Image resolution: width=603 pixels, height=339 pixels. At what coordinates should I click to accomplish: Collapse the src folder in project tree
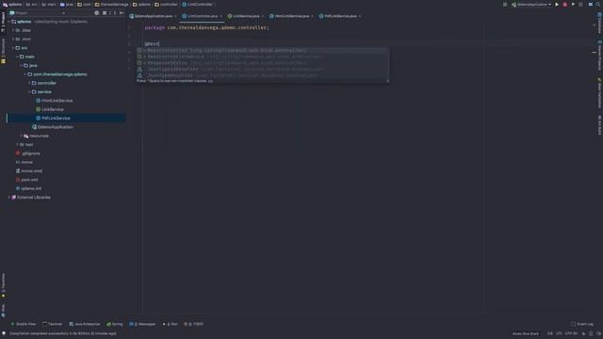(13, 48)
